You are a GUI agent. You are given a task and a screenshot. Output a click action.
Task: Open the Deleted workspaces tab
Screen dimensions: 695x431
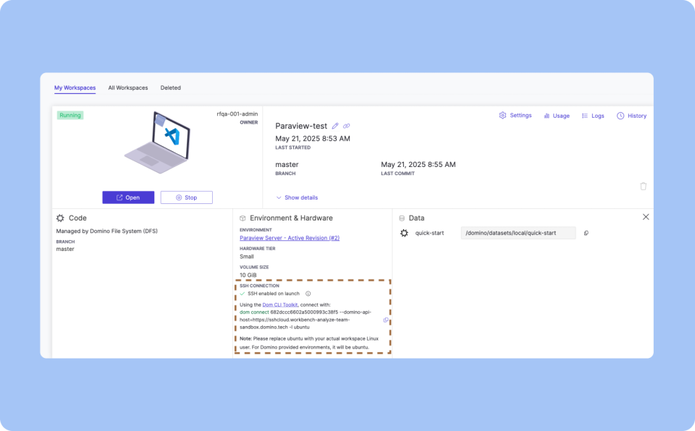pyautogui.click(x=171, y=88)
